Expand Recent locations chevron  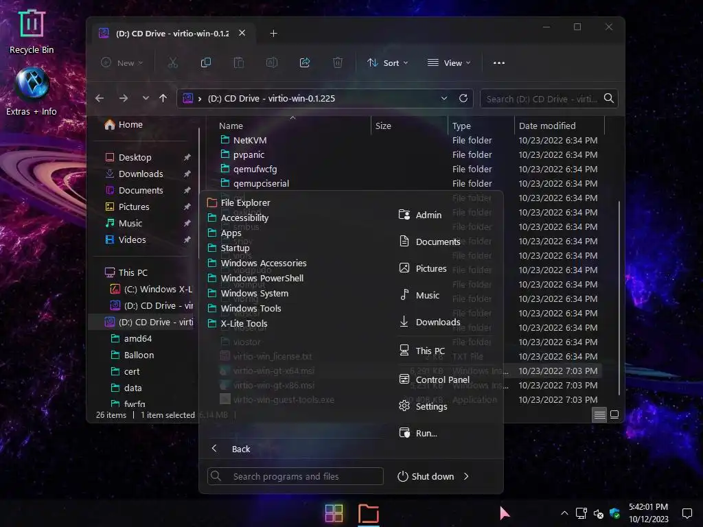pyautogui.click(x=146, y=98)
